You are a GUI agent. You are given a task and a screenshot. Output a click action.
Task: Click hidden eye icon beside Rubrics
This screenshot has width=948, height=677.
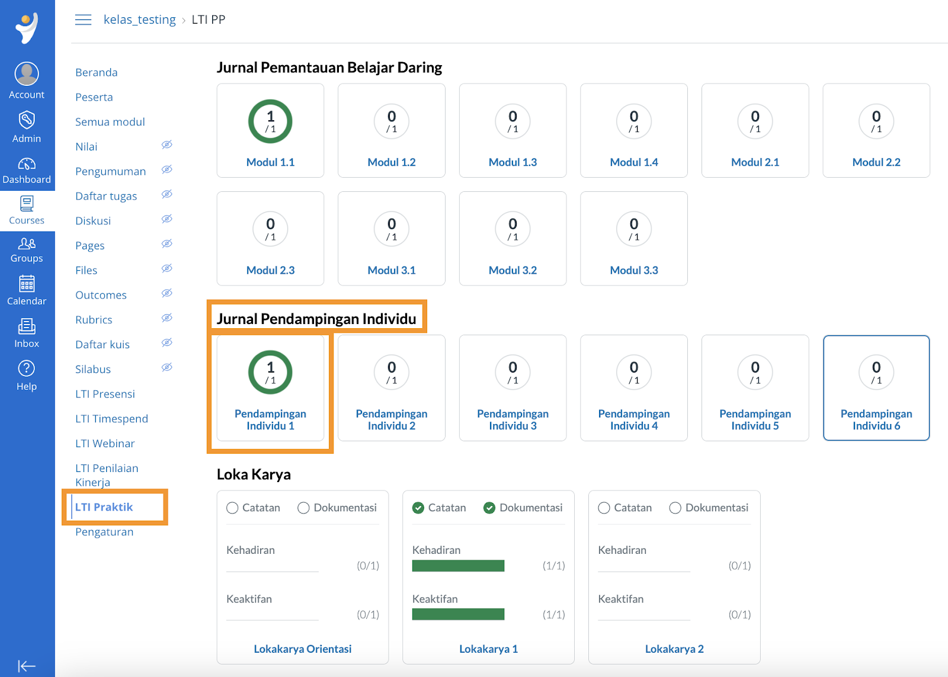pos(167,318)
